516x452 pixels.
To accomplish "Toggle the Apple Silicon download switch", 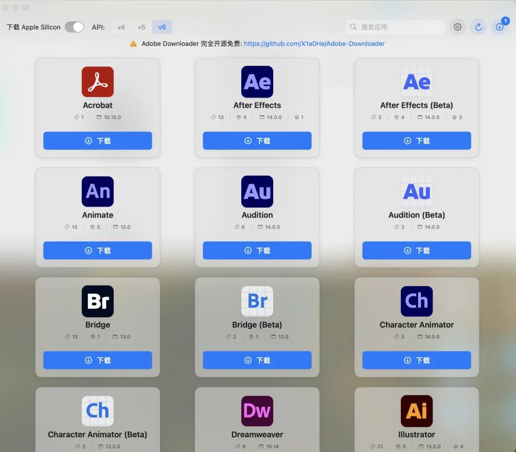I will tap(74, 27).
